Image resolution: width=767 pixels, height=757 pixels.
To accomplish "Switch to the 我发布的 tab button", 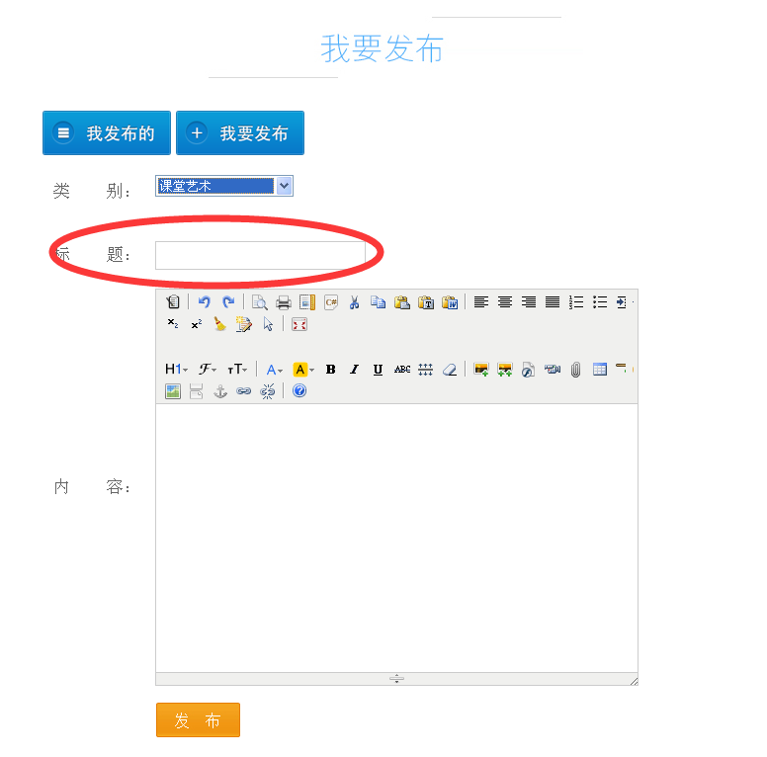I will (107, 133).
